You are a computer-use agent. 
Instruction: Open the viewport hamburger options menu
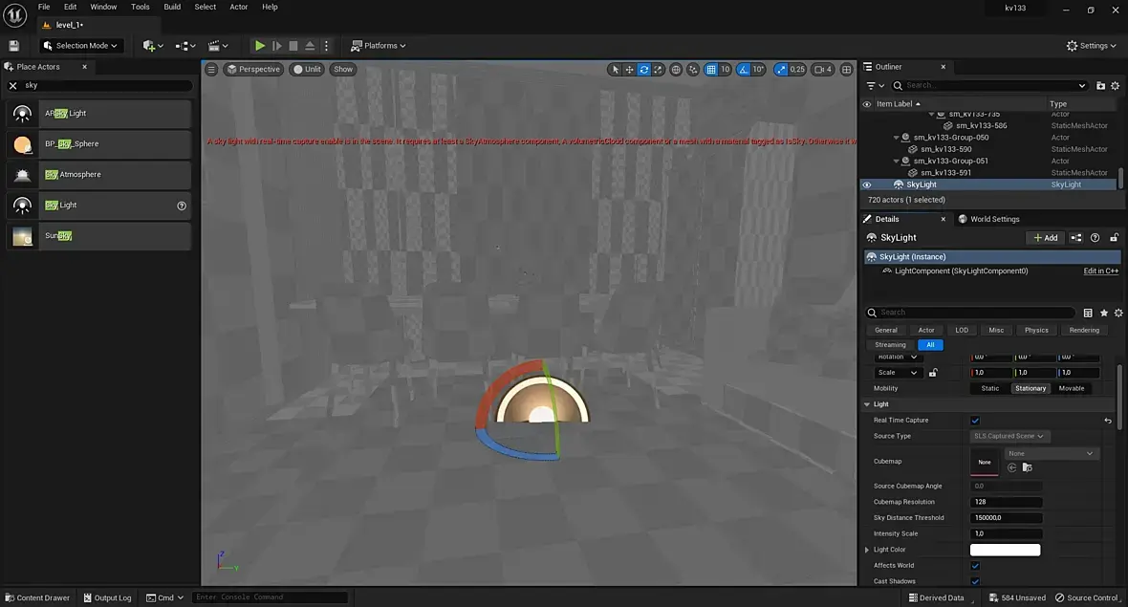(210, 69)
